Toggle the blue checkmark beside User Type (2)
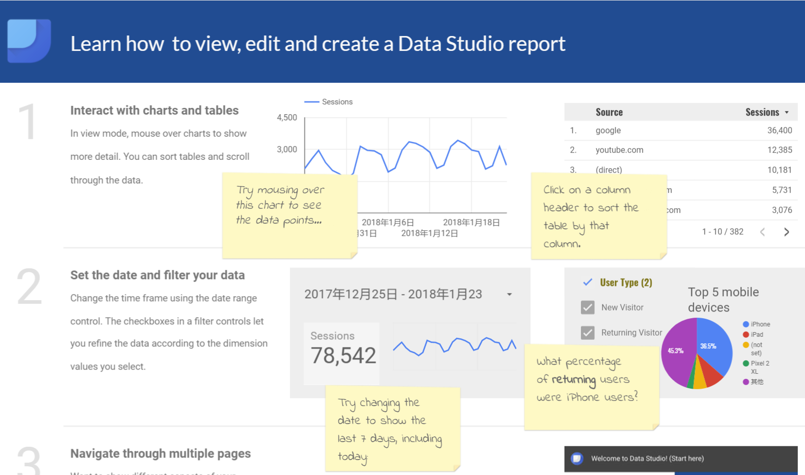Viewport: 805px width, 475px height. [x=587, y=282]
